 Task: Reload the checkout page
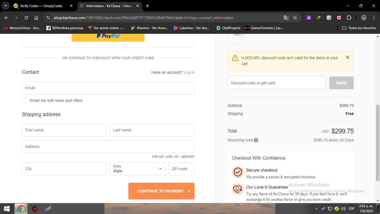pyautogui.click(x=26, y=18)
